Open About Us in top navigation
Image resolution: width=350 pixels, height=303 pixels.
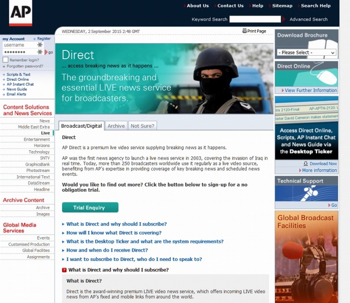click(x=198, y=6)
